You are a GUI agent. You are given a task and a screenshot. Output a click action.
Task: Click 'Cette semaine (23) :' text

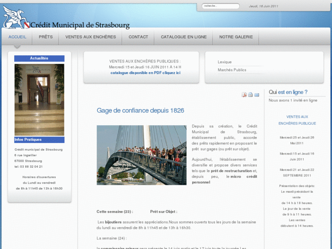(x=115, y=212)
